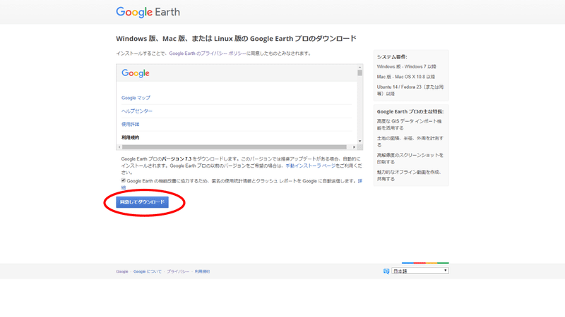
Task: Click the システム要件 heading
Action: pos(392,57)
